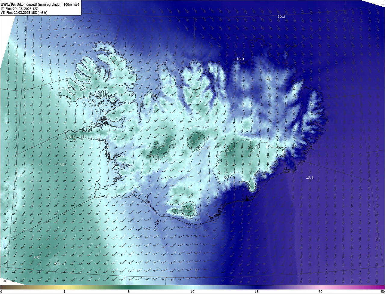Click the color scale end label 50
Image resolution: width=385 pixels, height=294 pixels.
click(383, 292)
